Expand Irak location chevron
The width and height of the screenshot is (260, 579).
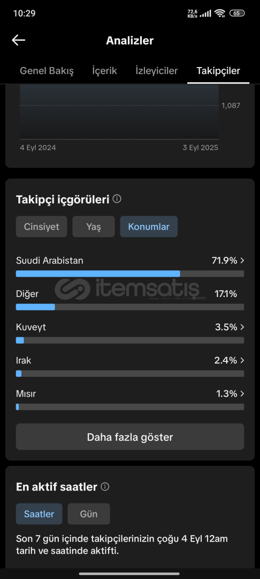coord(242,360)
